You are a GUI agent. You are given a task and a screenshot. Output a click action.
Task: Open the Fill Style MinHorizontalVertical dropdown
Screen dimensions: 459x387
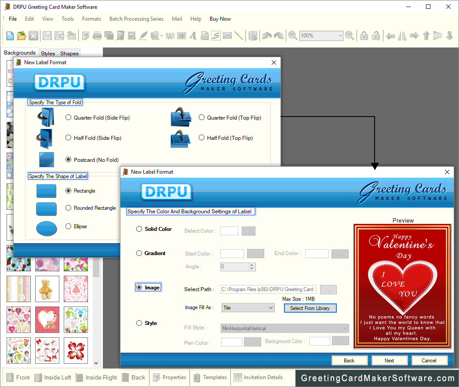coord(284,329)
